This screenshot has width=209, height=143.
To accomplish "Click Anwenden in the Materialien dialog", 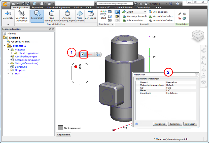I will (160, 124).
